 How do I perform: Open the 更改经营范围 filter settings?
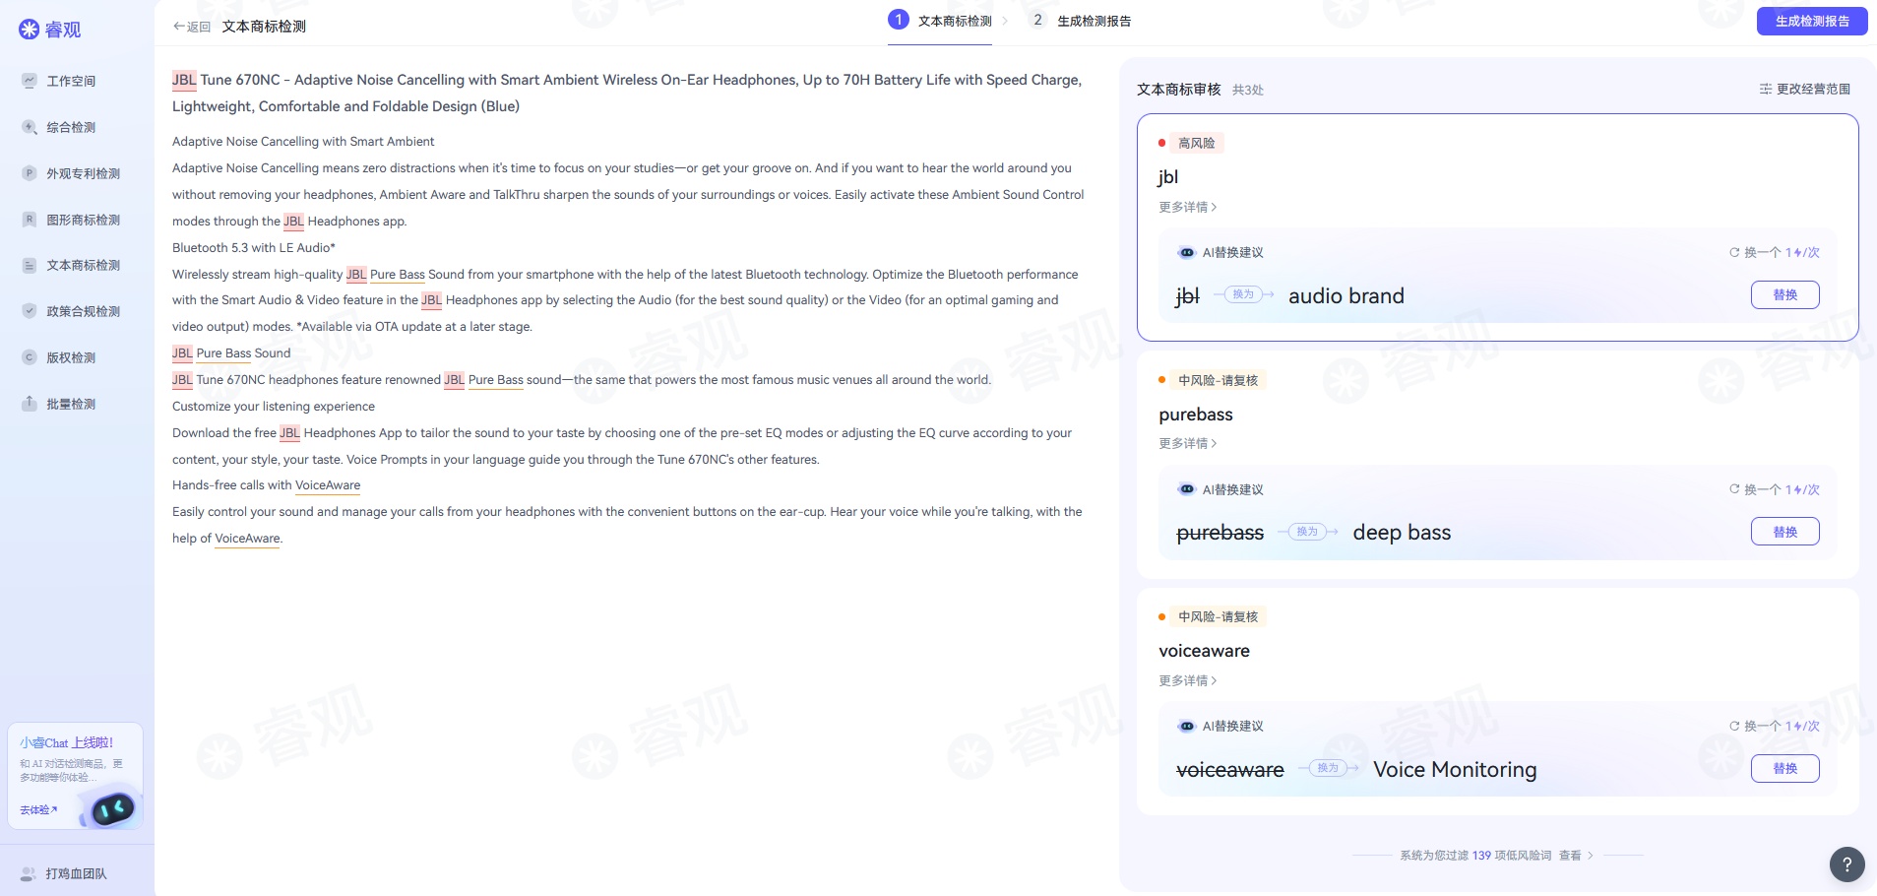tap(1810, 89)
